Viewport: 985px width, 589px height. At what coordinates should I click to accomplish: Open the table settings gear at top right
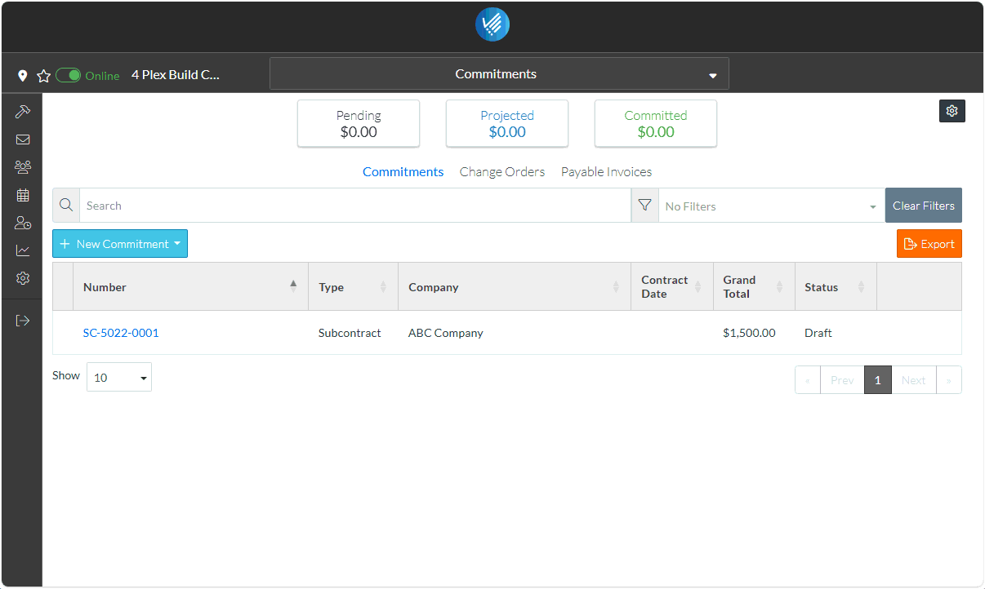click(x=952, y=111)
